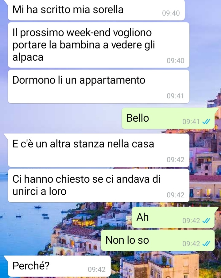Tap the 'Mi ha scritto mia sorella' message
The width and height of the screenshot is (221, 278).
coord(96,10)
